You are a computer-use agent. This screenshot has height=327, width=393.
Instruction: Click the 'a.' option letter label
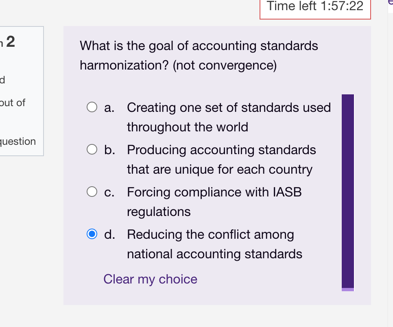(x=109, y=107)
